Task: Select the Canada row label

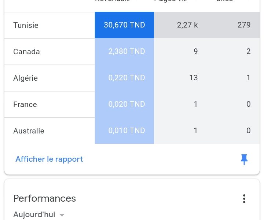Action: pos(27,52)
